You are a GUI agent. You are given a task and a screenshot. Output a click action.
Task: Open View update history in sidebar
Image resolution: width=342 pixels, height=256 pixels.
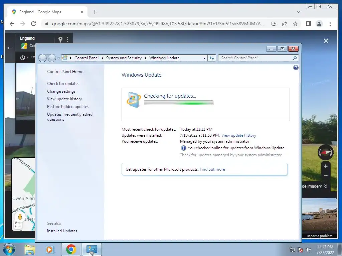[x=64, y=99]
